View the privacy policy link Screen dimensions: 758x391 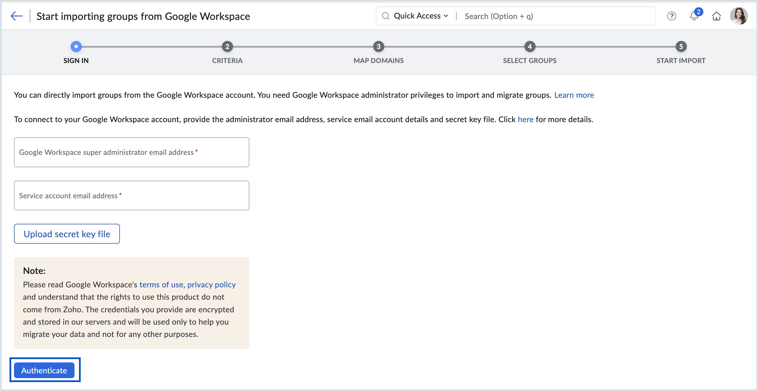[x=211, y=284]
